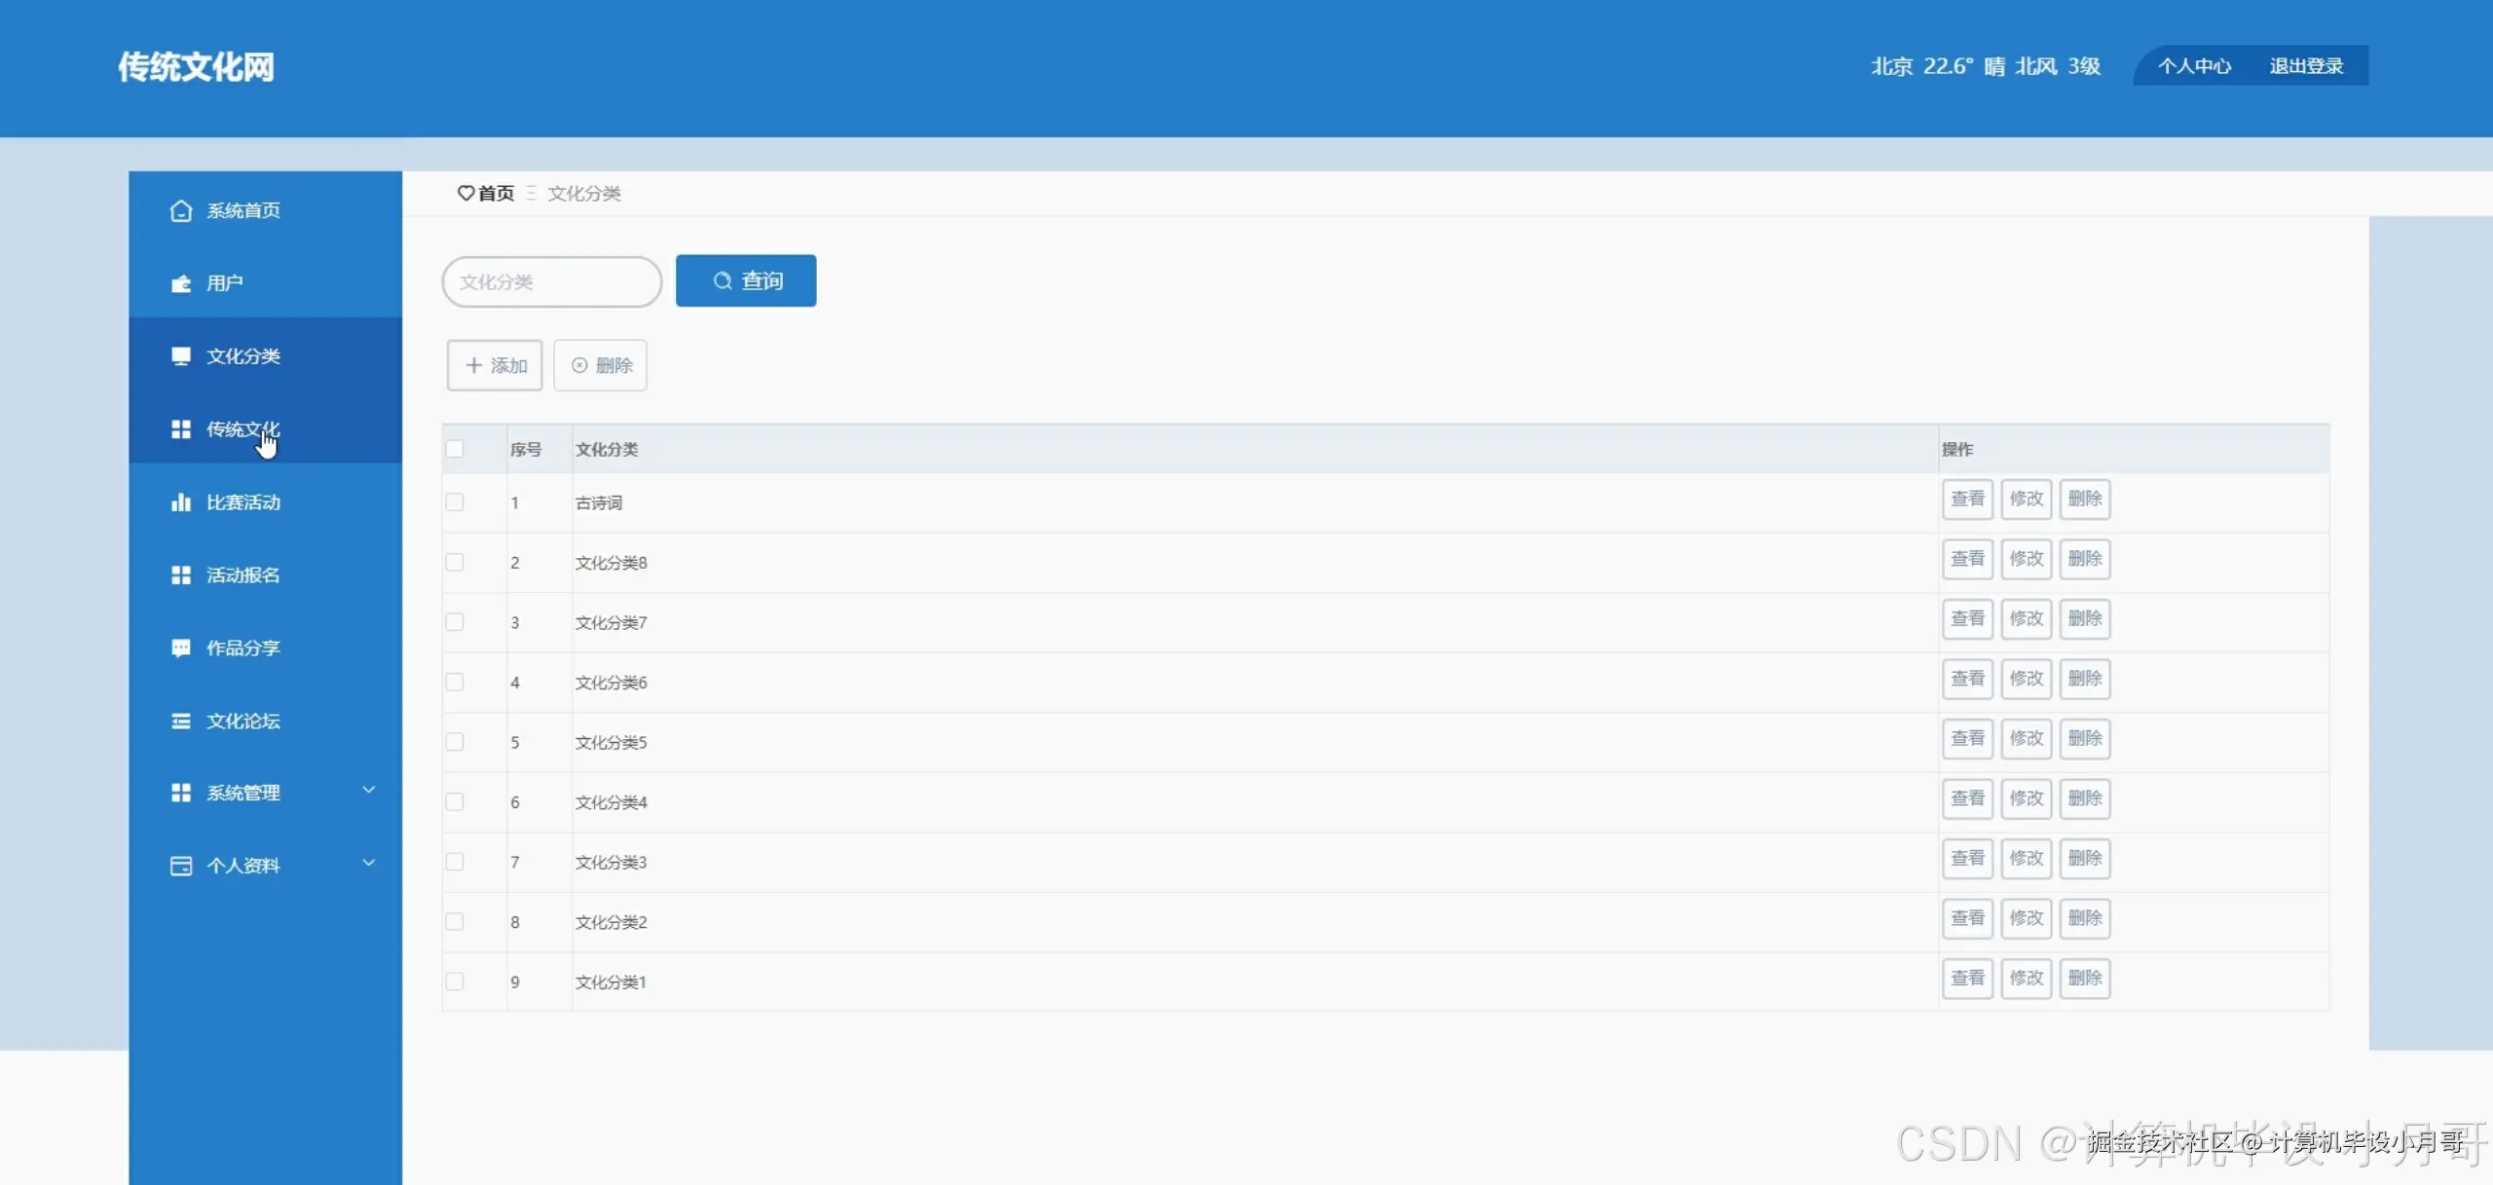Expand the 系统管理 menu with the chevron
This screenshot has height=1185, width=2493.
tap(369, 791)
